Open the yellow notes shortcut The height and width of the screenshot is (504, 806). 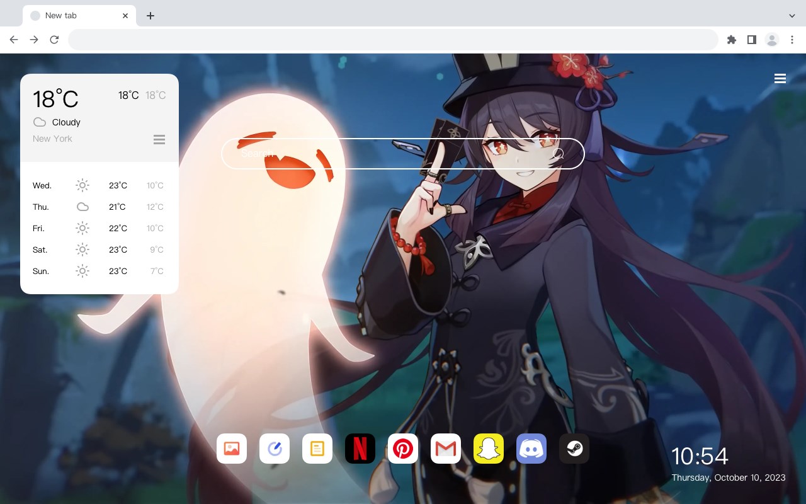coord(317,449)
